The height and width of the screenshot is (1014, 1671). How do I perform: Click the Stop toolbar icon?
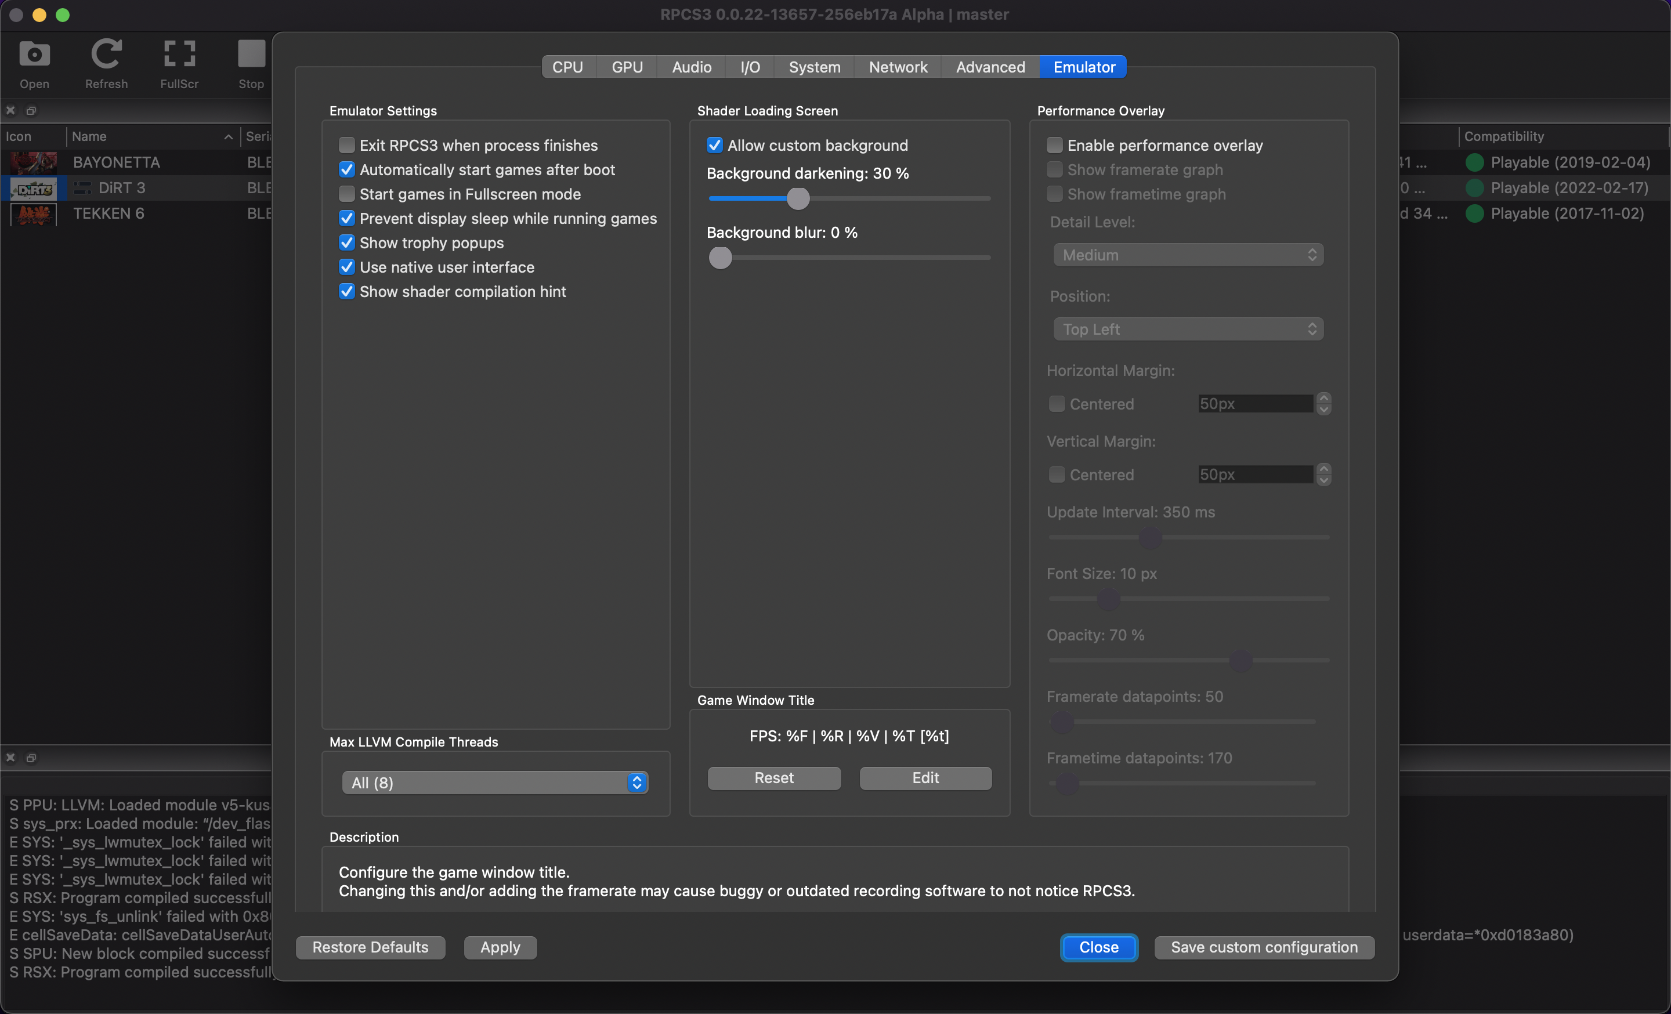click(251, 54)
